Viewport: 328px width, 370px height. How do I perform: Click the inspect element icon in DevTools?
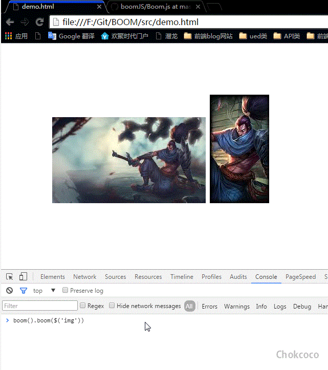tap(10, 277)
